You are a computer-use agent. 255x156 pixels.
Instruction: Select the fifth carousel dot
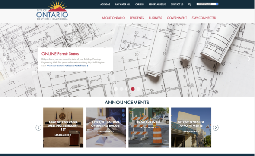(138, 89)
